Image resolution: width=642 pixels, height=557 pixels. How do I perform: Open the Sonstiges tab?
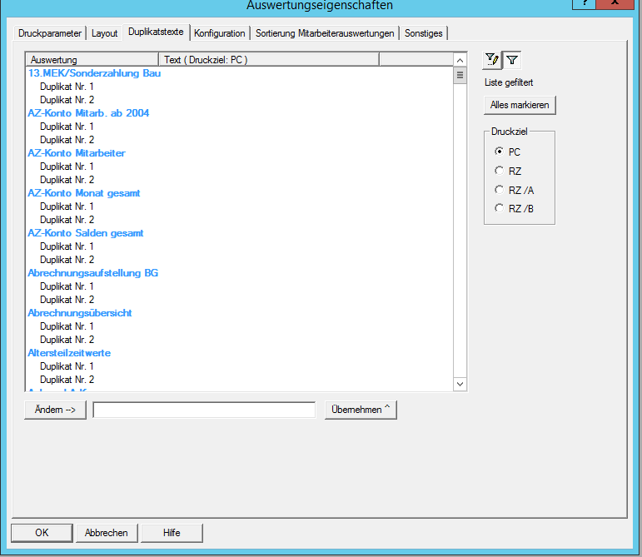424,33
